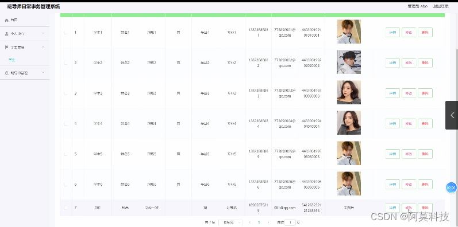View 详情 for student row 4
458x227 pixels.
pyautogui.click(x=392, y=124)
